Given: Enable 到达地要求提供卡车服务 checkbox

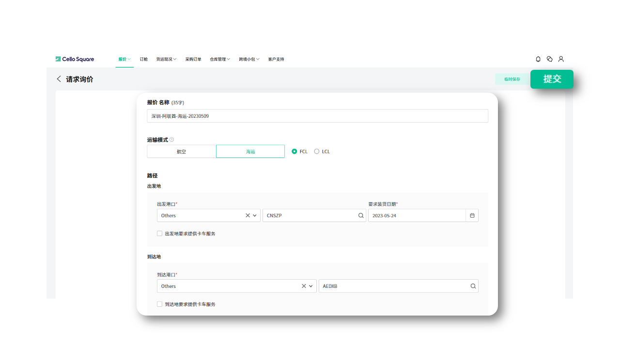Looking at the screenshot, I should (160, 304).
